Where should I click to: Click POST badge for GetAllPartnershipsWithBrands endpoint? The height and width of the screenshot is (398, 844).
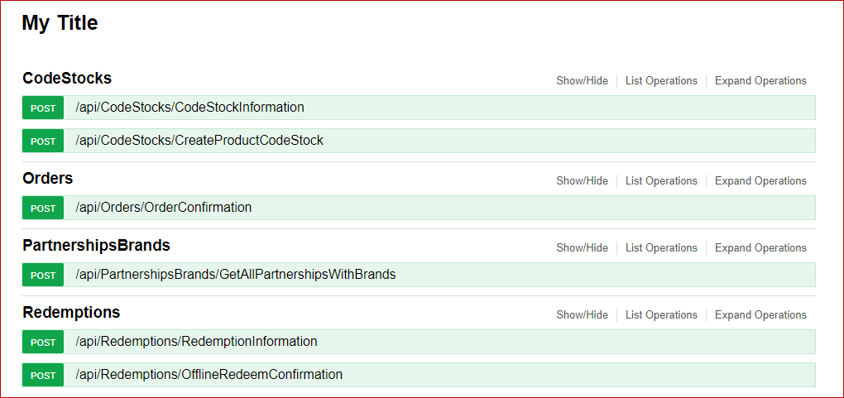[43, 276]
